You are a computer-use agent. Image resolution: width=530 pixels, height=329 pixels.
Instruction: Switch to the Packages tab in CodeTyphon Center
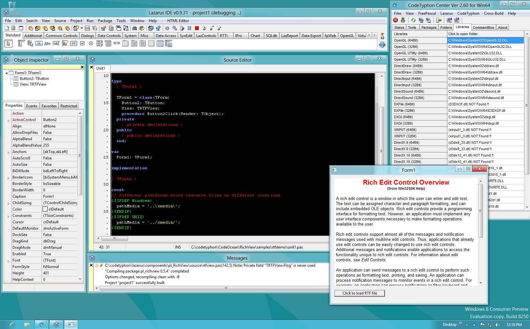coord(429,27)
